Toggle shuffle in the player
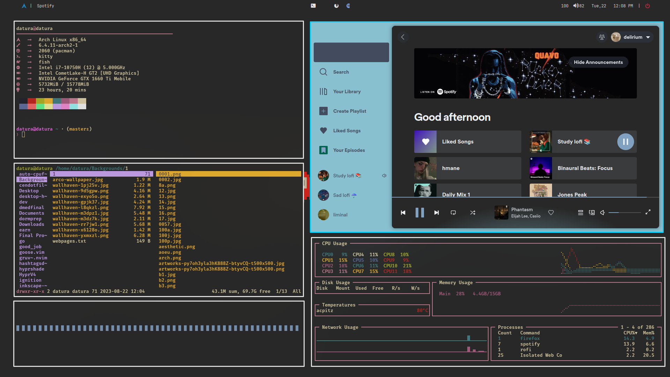The width and height of the screenshot is (670, 377). tap(472, 213)
